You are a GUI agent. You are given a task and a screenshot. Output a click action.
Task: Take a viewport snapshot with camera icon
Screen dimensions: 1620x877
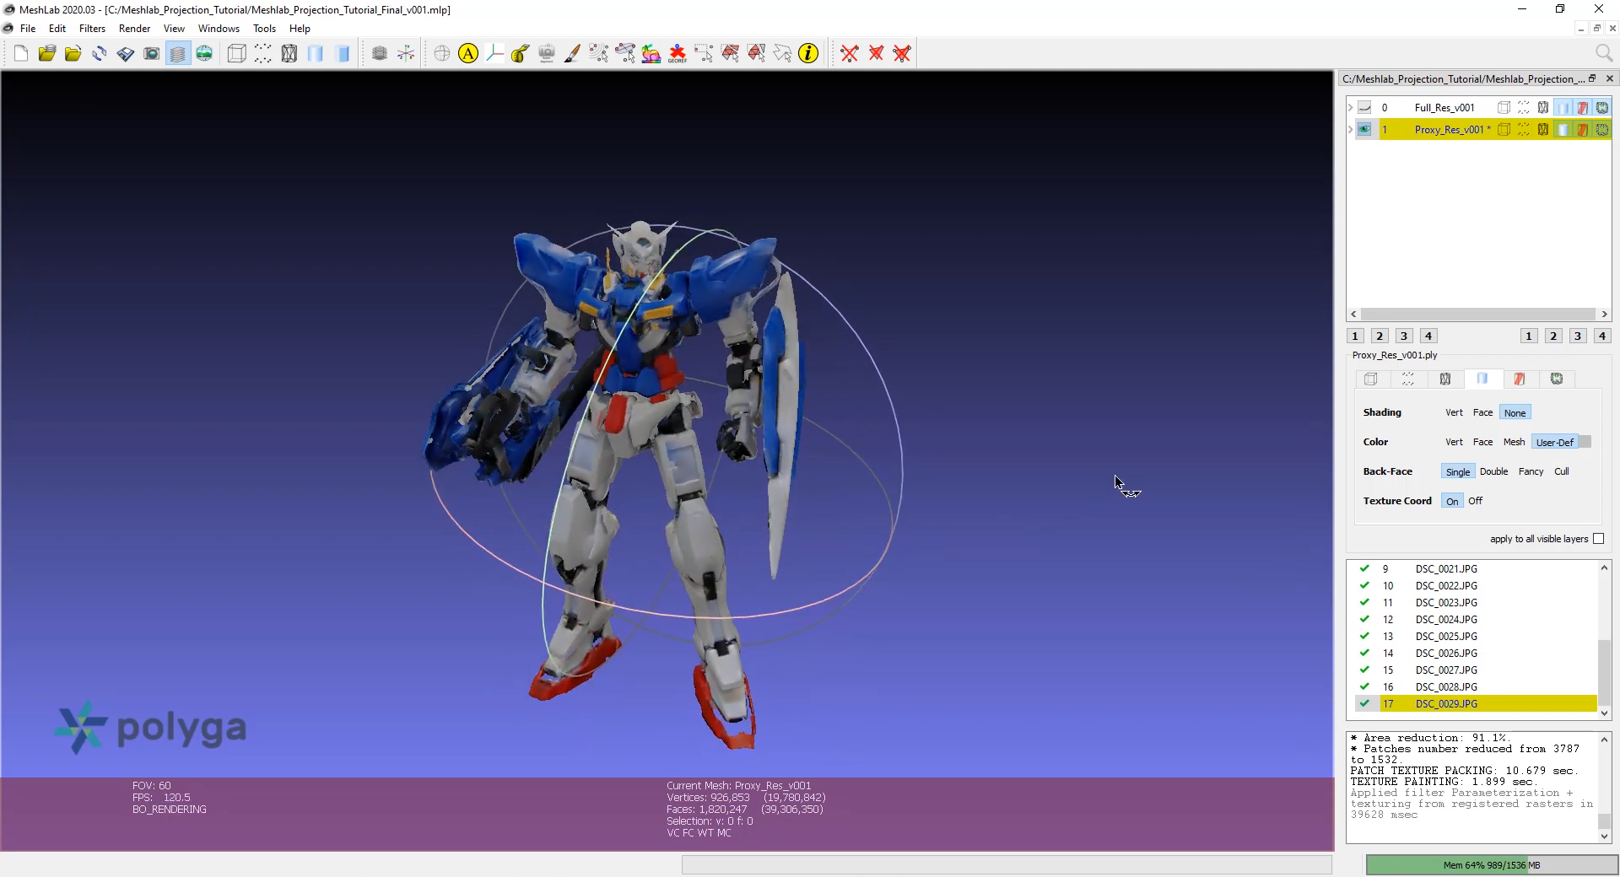(x=152, y=54)
